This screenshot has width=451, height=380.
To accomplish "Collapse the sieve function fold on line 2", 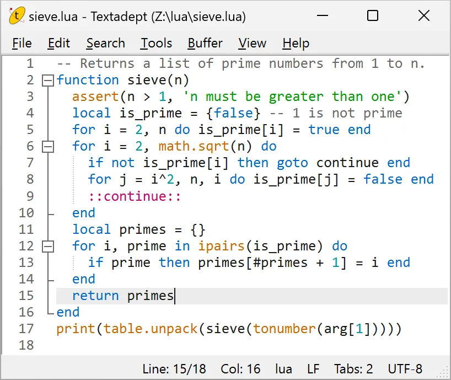I will 48,81.
